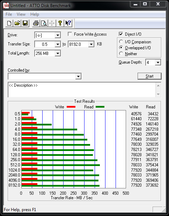Expand the Controlled by dropdown

click(x=78, y=77)
